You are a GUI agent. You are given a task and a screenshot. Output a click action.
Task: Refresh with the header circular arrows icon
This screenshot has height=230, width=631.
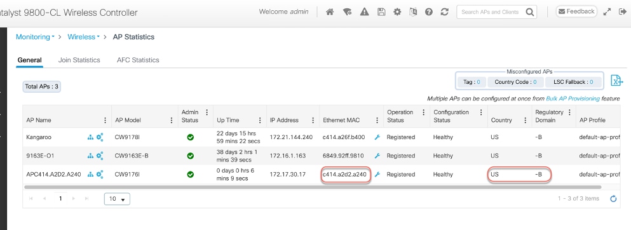pyautogui.click(x=444, y=12)
